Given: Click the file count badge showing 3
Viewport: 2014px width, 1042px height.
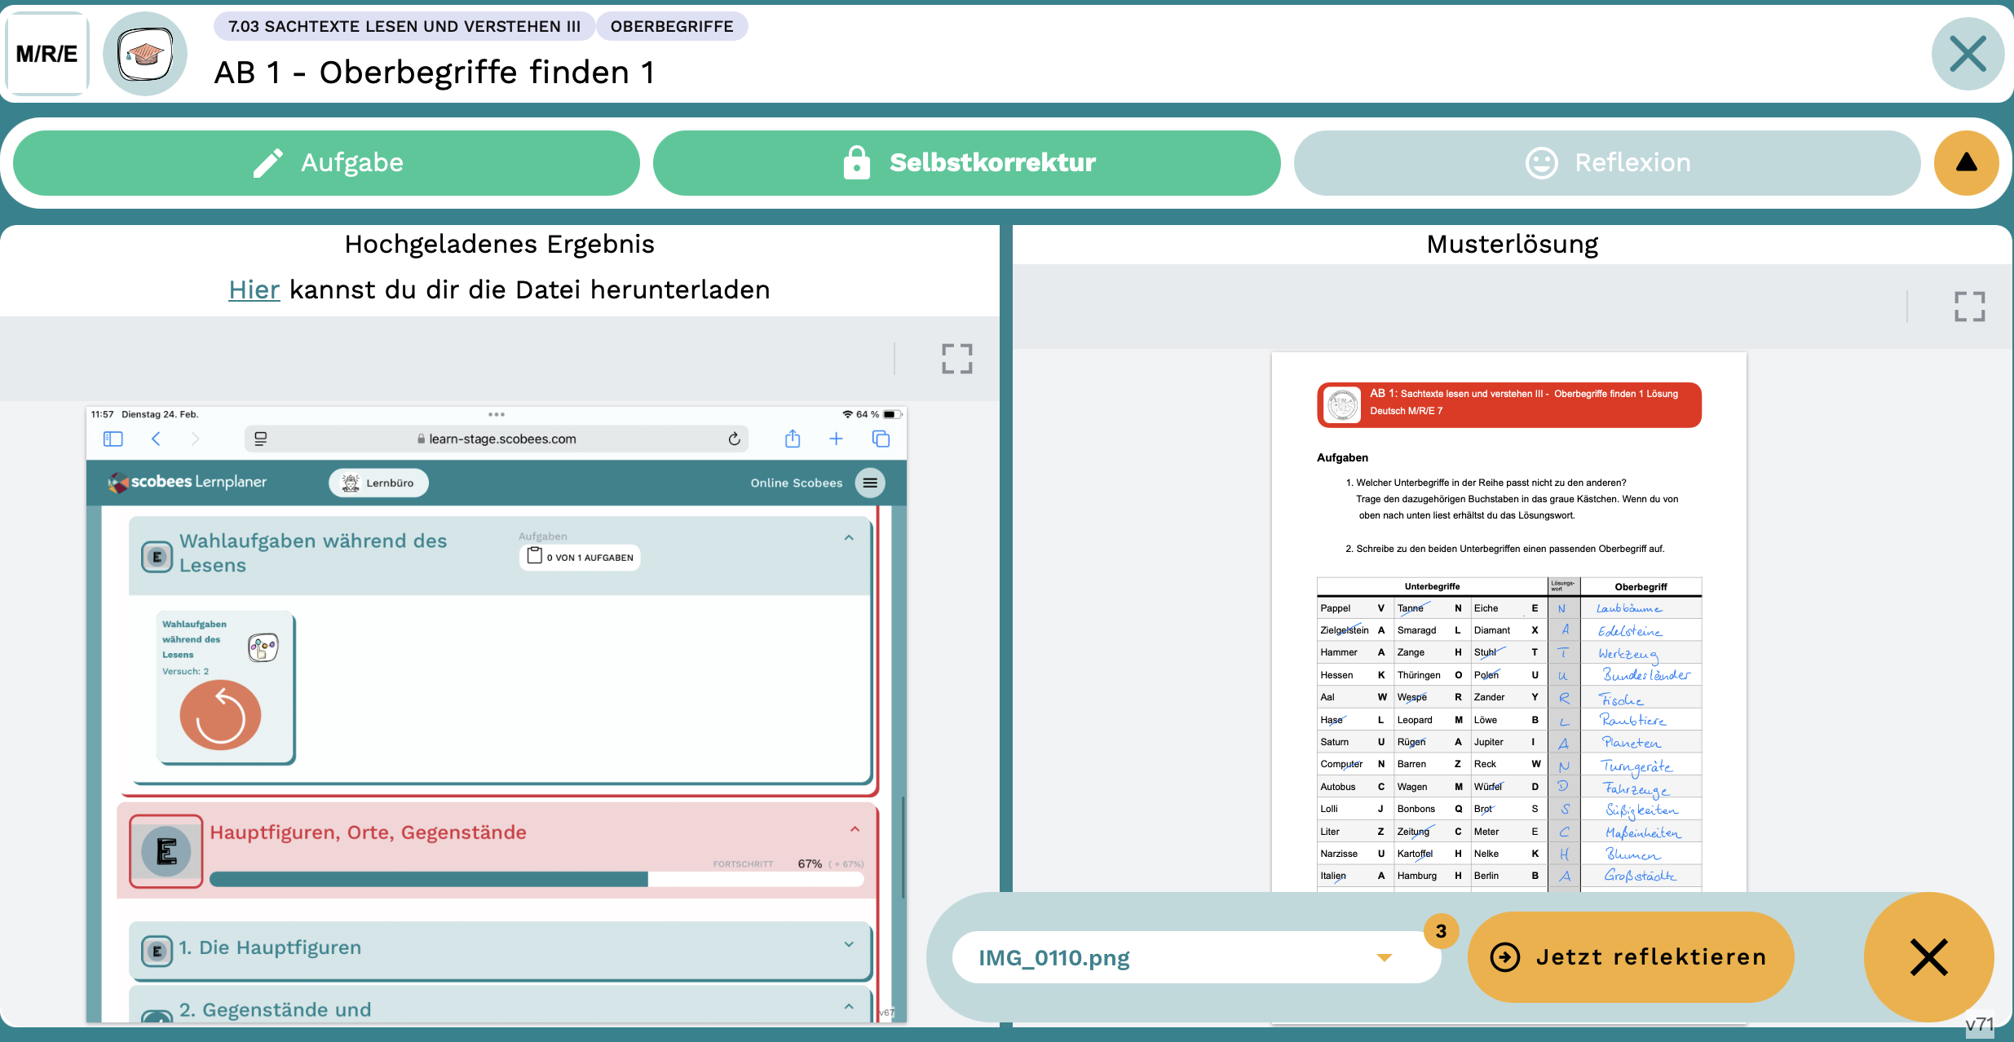Looking at the screenshot, I should pos(1441,931).
